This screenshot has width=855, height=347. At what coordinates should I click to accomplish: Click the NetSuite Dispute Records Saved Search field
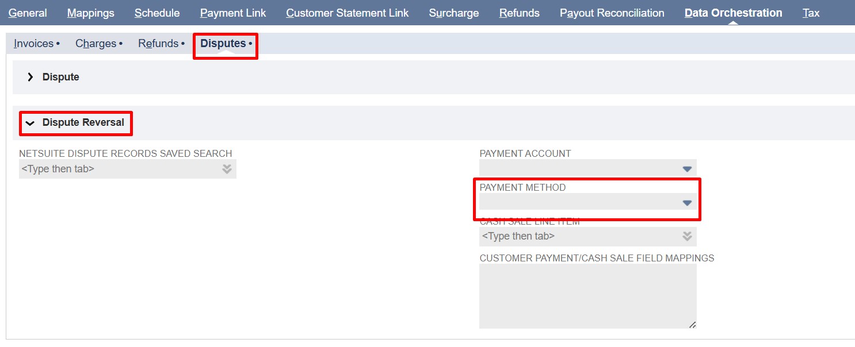pyautogui.click(x=115, y=168)
